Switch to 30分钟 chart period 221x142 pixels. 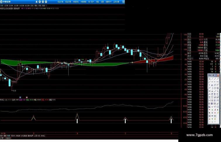pyautogui.click(x=22, y=6)
